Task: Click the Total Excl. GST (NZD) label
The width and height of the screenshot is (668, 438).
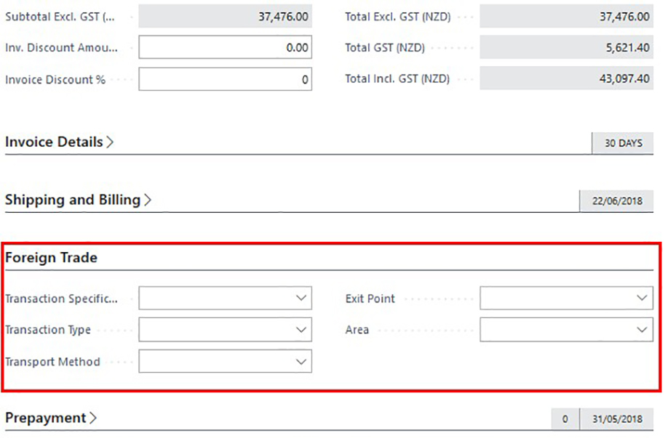Action: [x=397, y=17]
